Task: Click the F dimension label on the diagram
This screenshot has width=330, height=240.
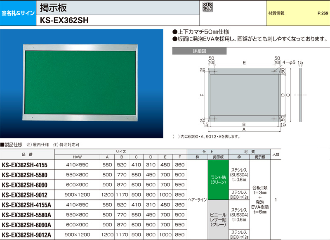Action: [x=202, y=95]
